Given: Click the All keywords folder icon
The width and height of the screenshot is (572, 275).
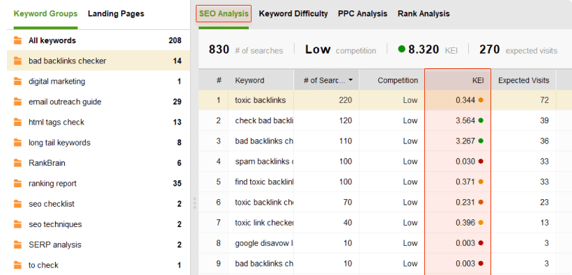Looking at the screenshot, I should (17, 40).
